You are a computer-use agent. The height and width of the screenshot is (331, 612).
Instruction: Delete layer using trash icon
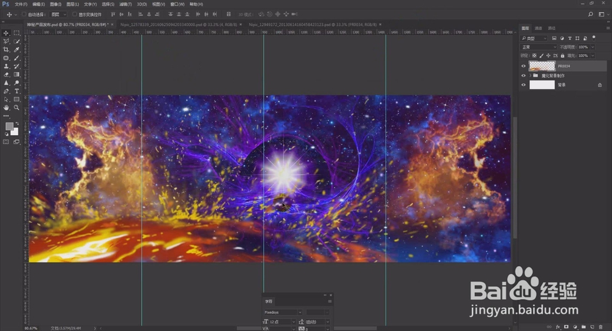coord(601,327)
